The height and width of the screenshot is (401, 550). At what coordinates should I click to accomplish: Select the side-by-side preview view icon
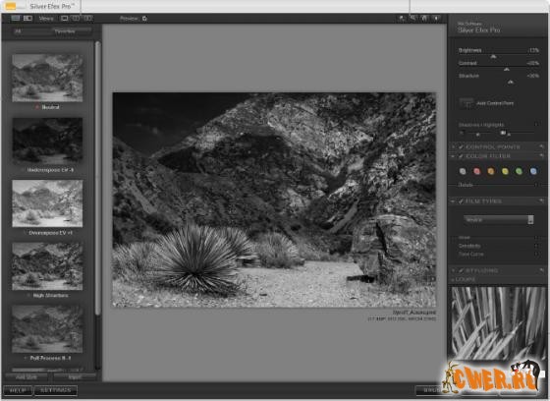pyautogui.click(x=88, y=19)
